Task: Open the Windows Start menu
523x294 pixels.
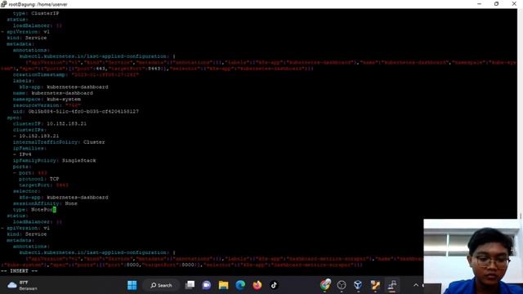Action: pyautogui.click(x=132, y=285)
